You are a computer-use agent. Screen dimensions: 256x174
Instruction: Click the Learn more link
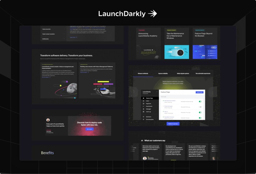click(x=73, y=37)
